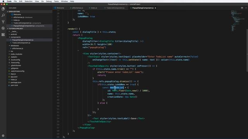Open the package.json file

point(16,83)
